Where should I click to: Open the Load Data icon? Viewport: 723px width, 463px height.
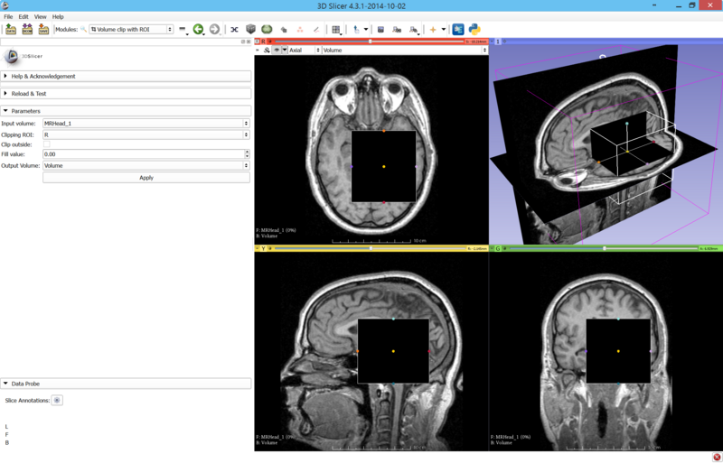(11, 30)
